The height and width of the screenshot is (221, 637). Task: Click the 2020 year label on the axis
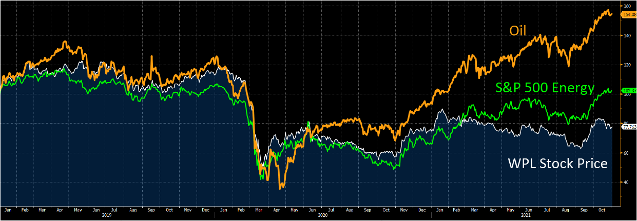[323, 216]
